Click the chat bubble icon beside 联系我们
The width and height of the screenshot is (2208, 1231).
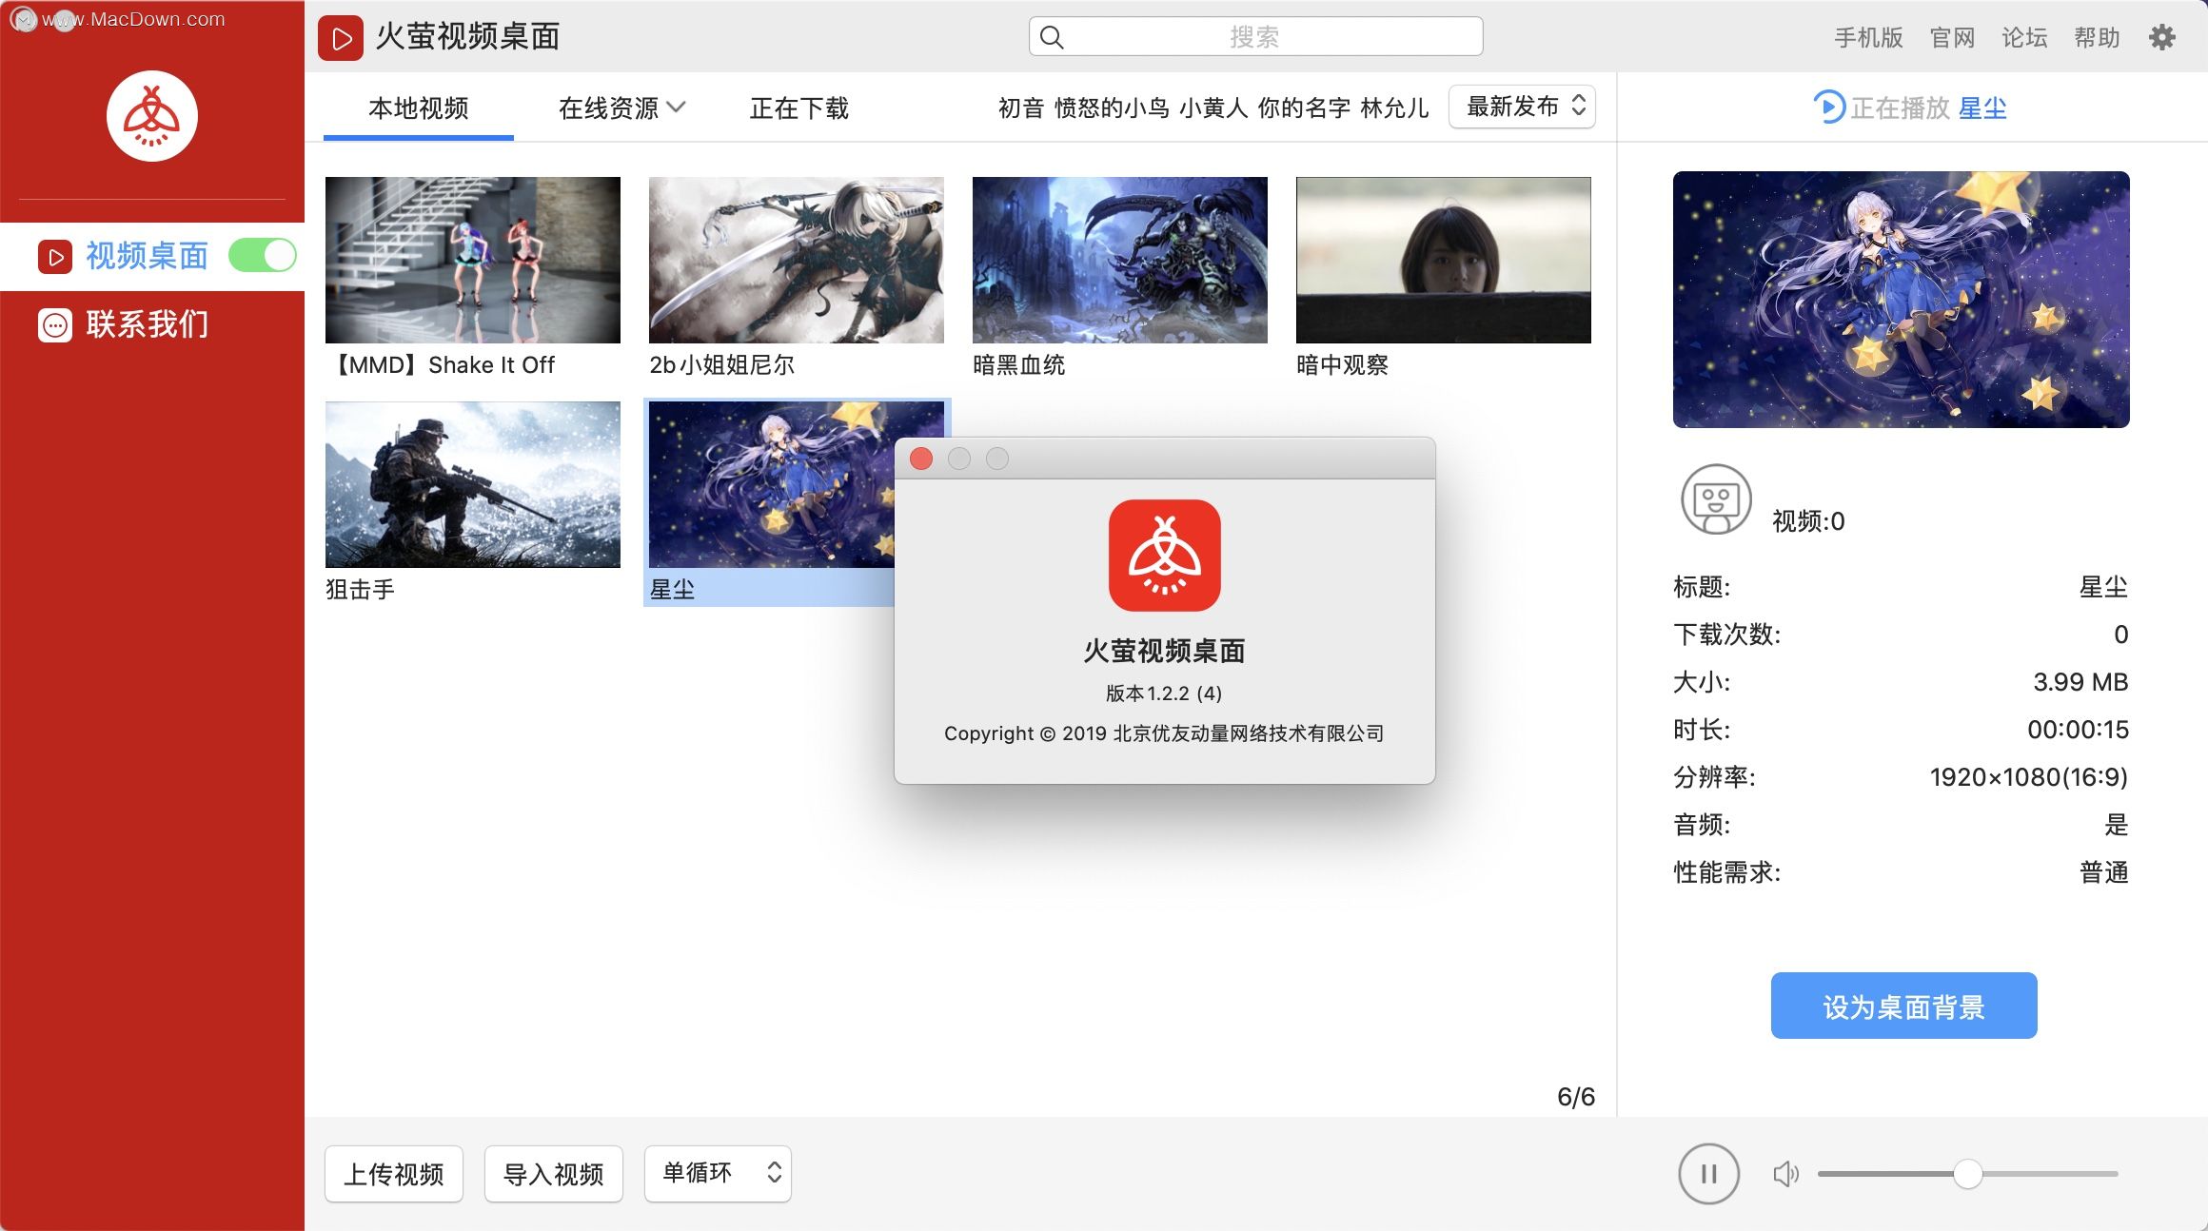55,325
